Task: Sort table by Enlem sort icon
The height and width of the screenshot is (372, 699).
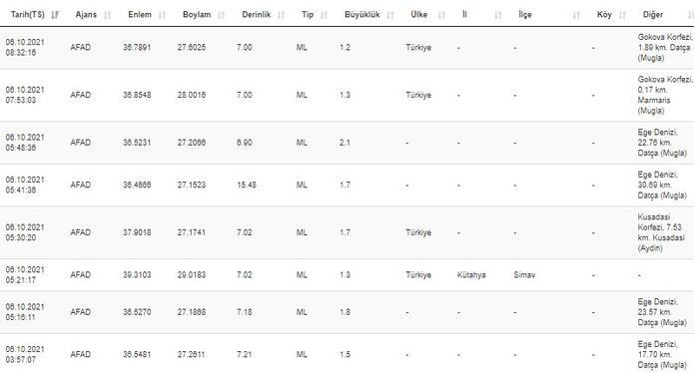Action: tap(162, 15)
